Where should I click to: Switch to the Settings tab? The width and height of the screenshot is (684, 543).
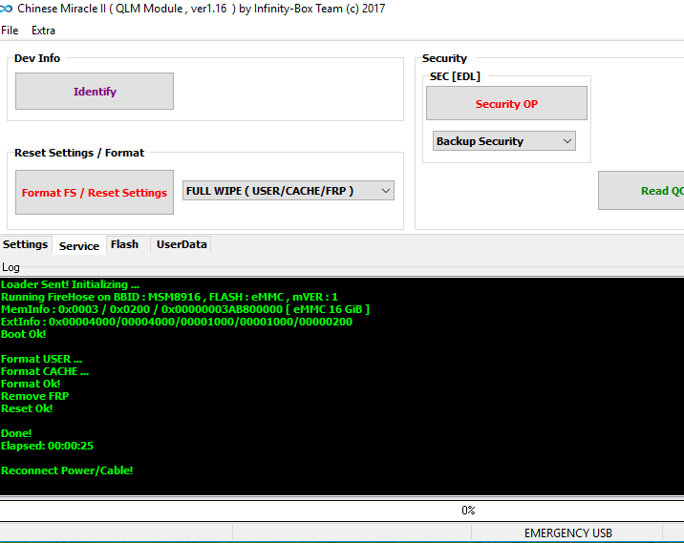click(25, 244)
